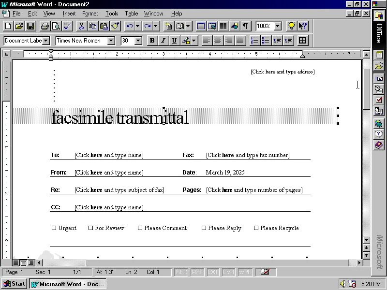
Task: Open the Zoom percentage dropdown
Action: click(x=277, y=26)
